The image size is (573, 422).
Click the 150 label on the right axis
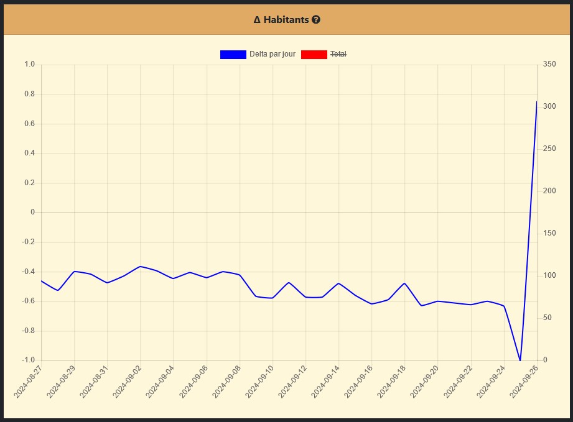point(549,234)
